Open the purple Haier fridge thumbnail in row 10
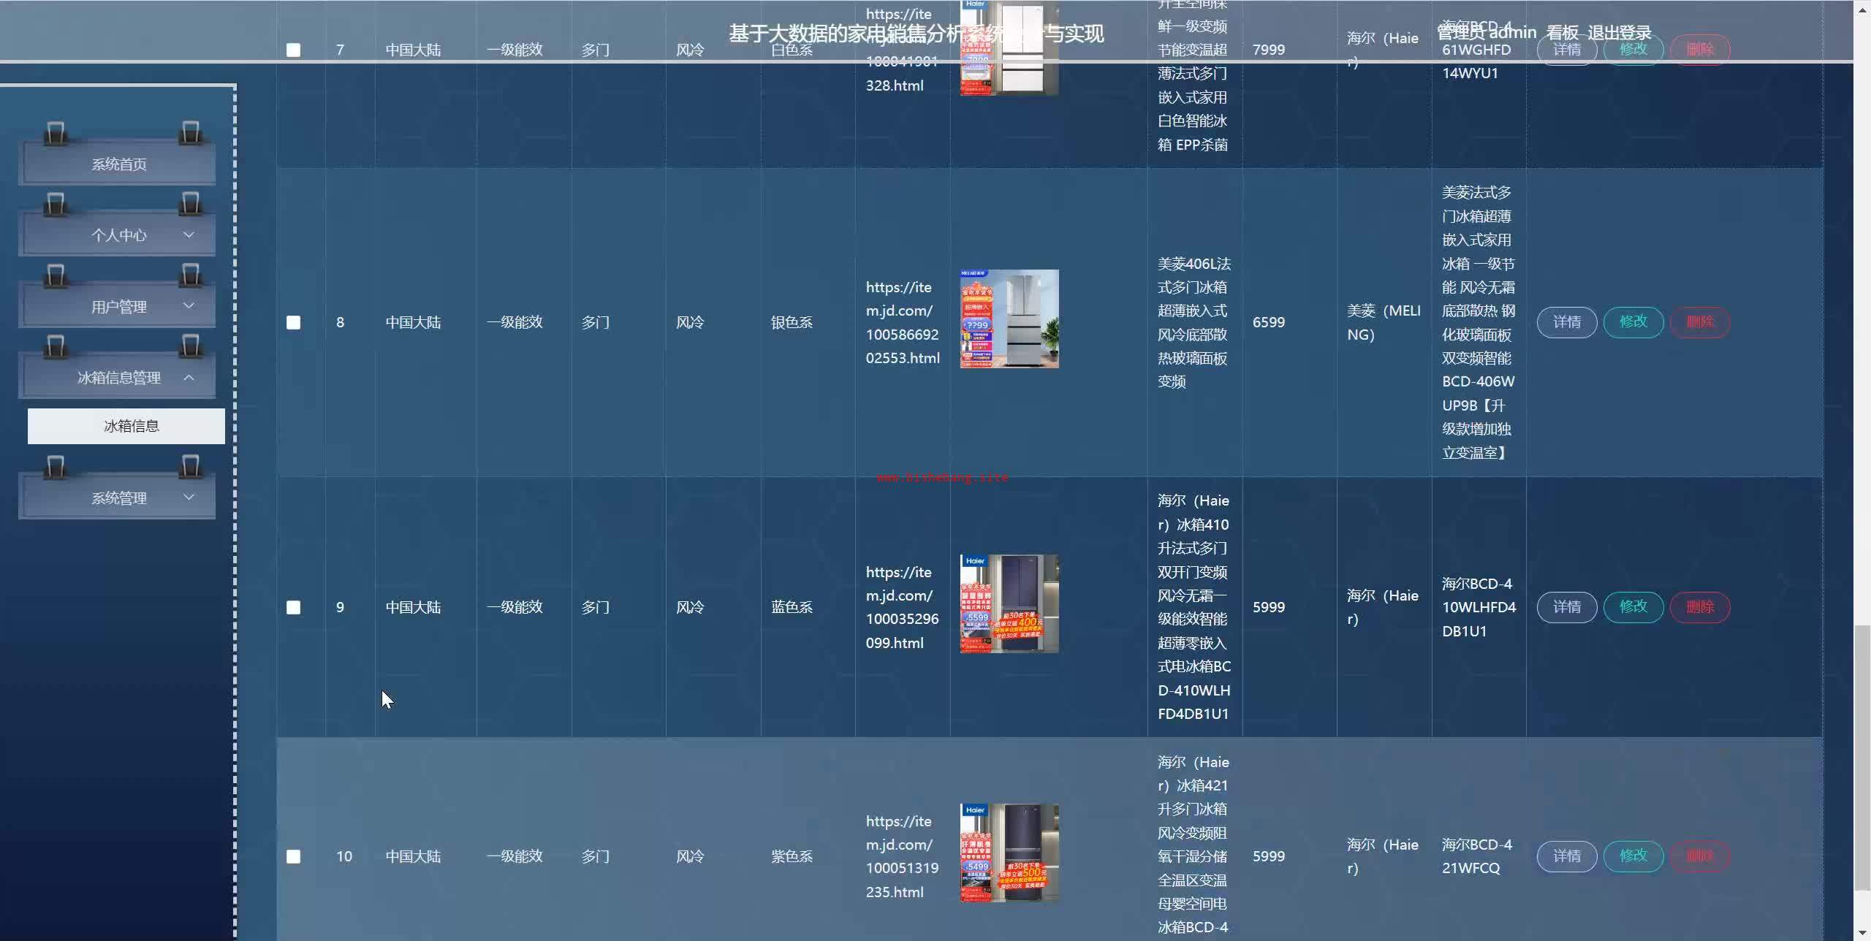 [1009, 853]
